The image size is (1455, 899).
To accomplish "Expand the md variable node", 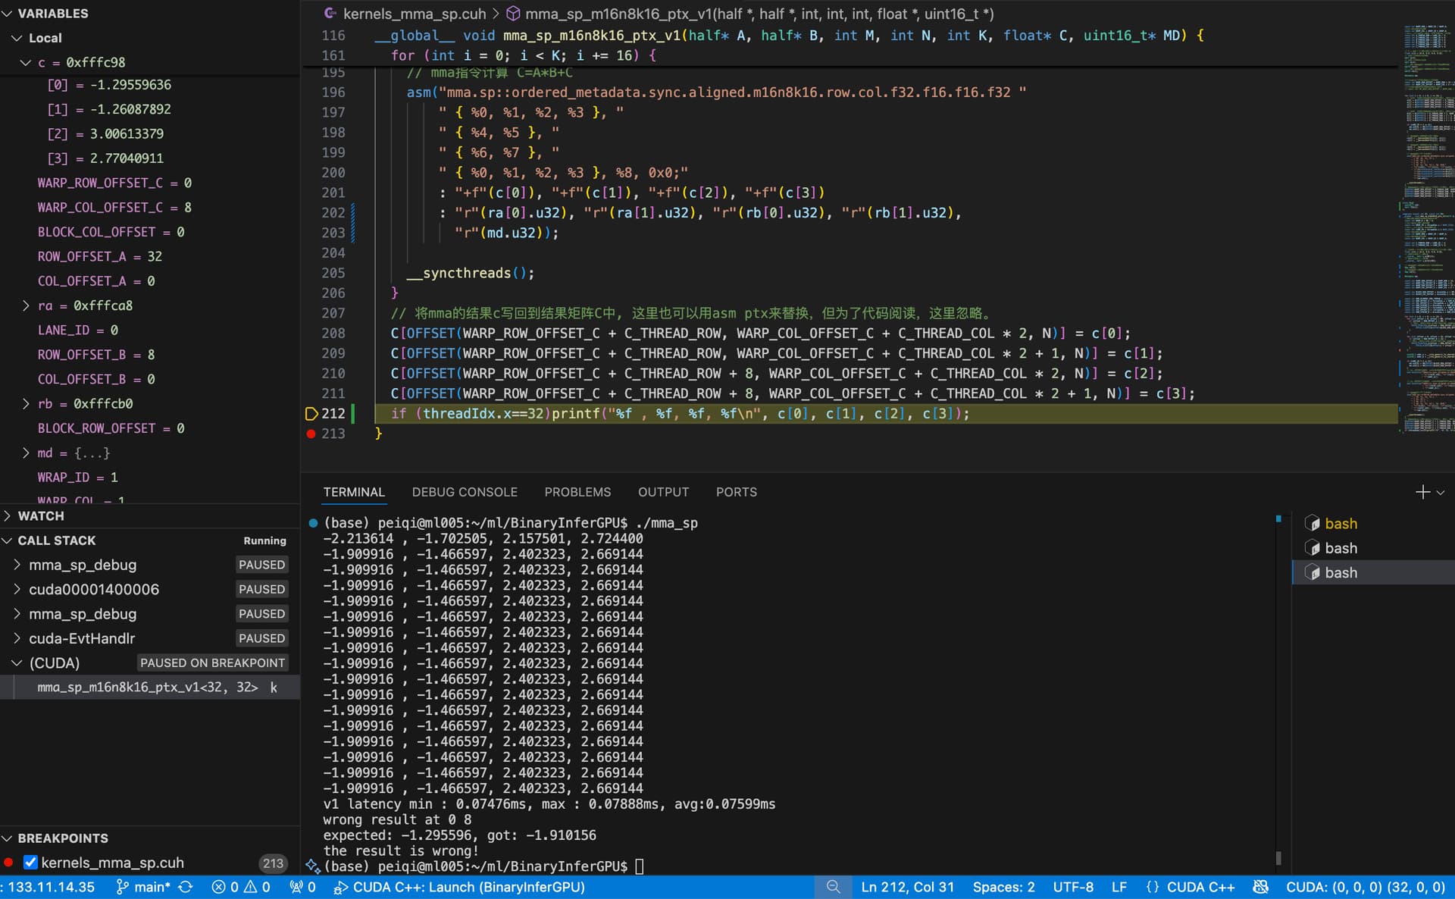I will 26,453.
